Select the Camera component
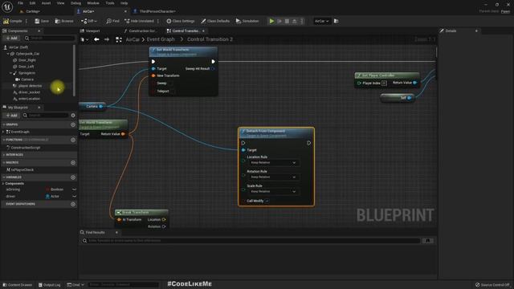 point(27,79)
